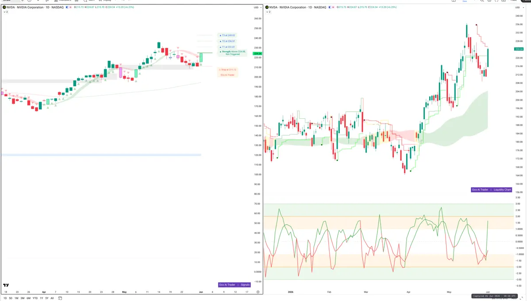Viewport: 531px width, 301px height.
Task: Select the 5Y time range
Action: tap(47, 298)
